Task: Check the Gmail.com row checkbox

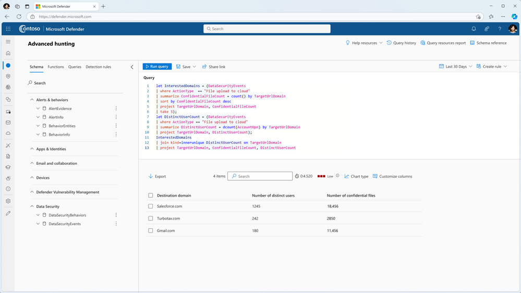Action: (x=151, y=230)
